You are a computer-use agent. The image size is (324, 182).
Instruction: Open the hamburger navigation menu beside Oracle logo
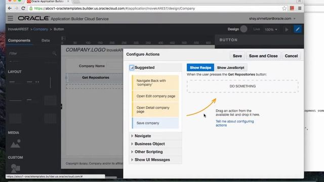pos(10,18)
